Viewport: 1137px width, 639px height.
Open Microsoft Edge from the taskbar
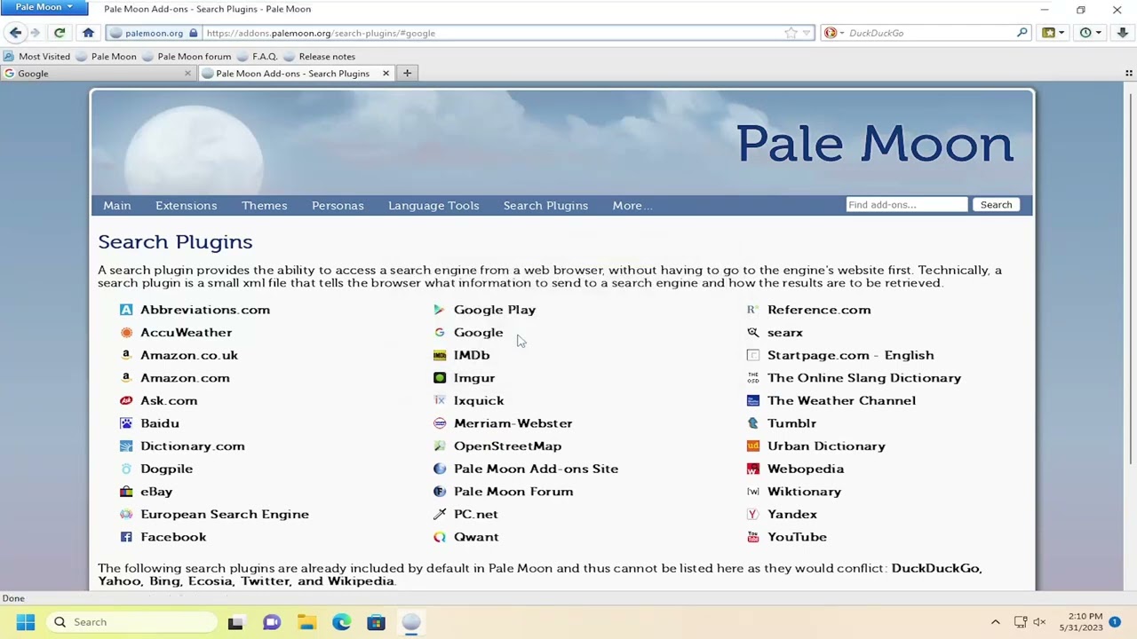coord(341,622)
